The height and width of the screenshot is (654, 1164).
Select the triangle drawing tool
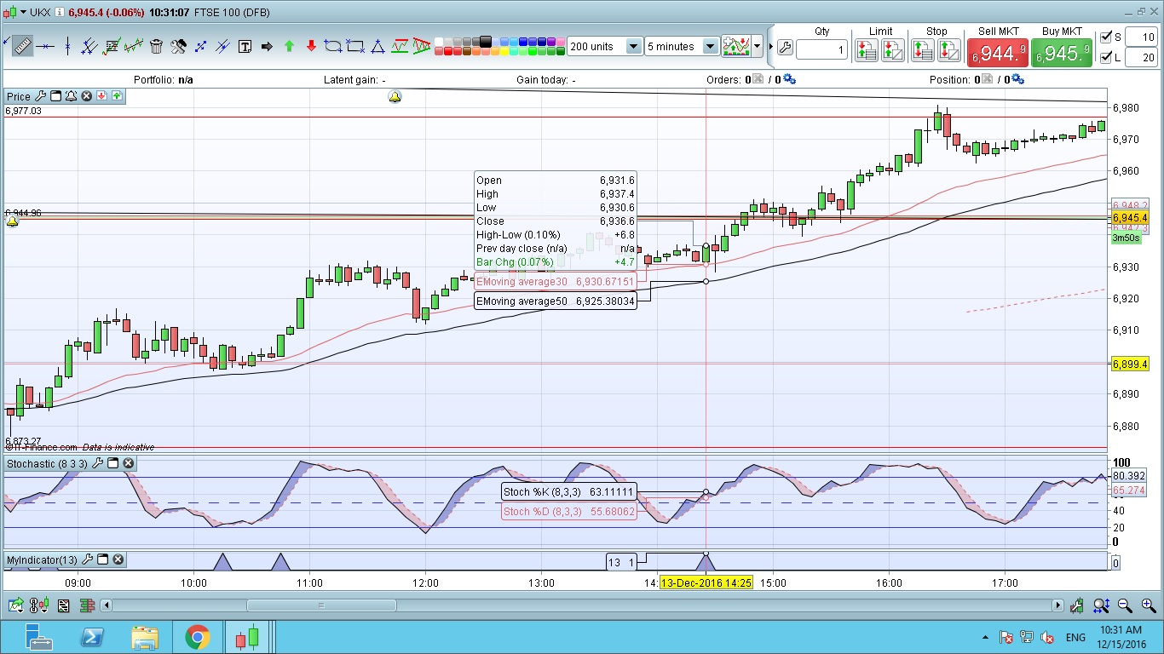click(377, 46)
